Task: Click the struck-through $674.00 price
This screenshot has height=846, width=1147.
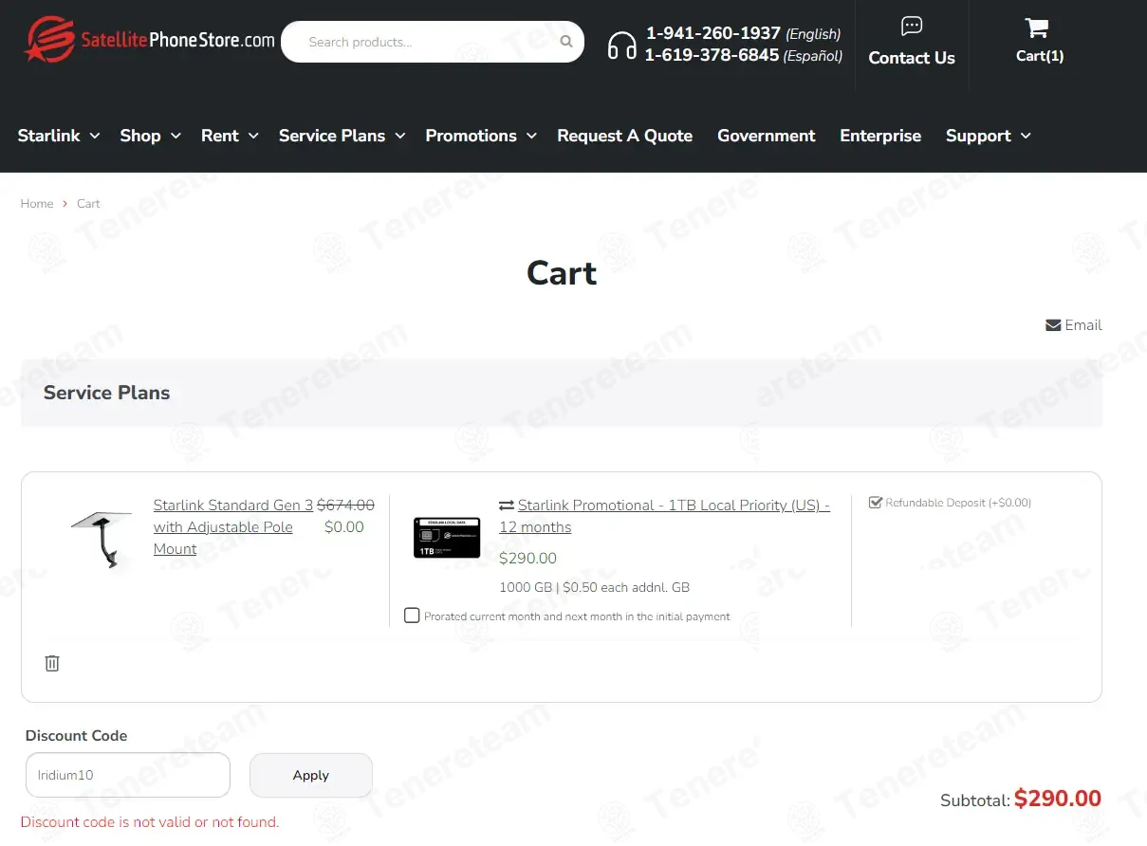Action: (345, 506)
